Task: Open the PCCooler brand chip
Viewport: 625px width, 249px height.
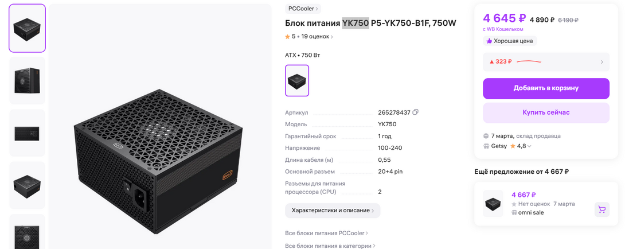Action: point(303,9)
